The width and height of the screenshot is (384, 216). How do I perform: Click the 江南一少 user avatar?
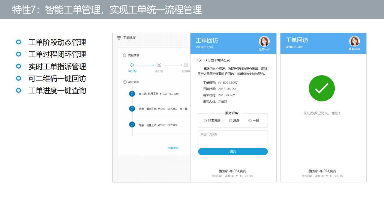coord(264,41)
